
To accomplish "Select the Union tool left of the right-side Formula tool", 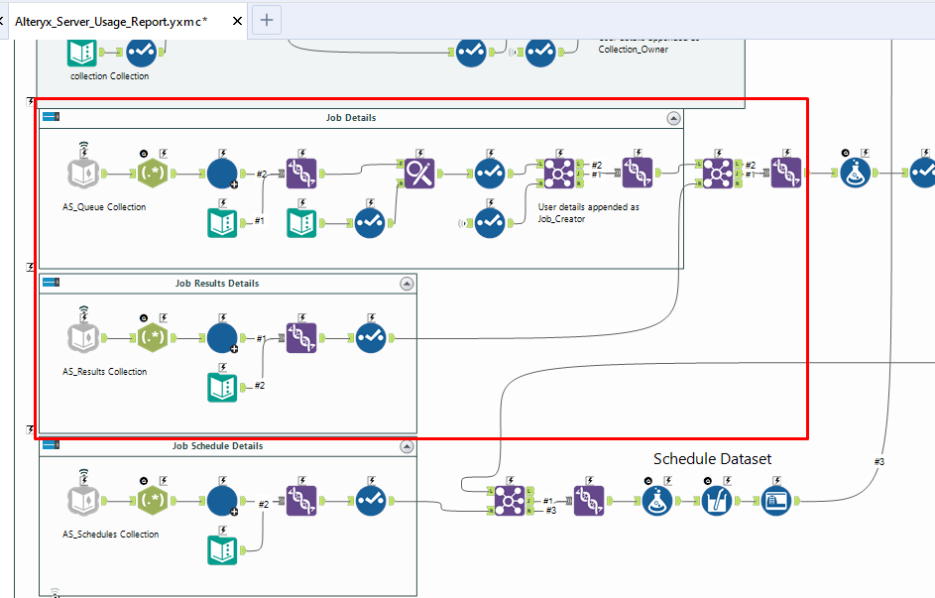I will coord(786,173).
